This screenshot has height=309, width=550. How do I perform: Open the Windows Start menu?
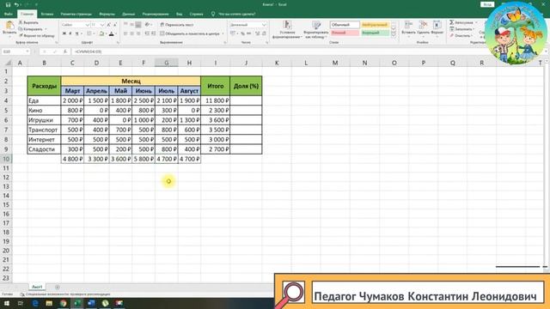click(7, 303)
